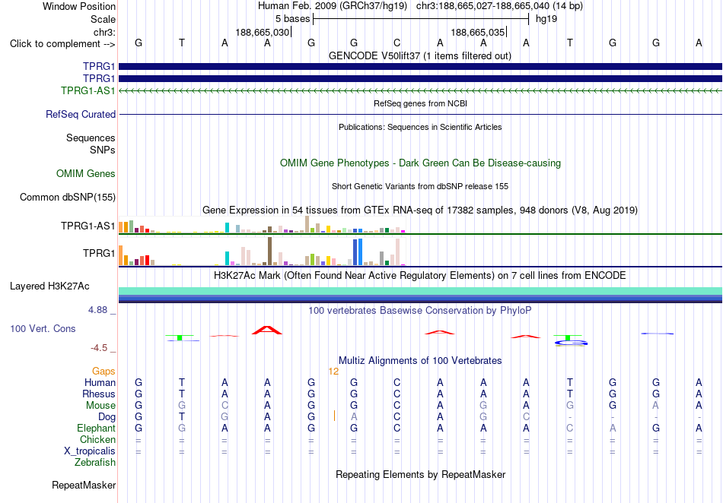The width and height of the screenshot is (723, 503).
Task: Click the H3K27Ac Mark track title
Action: pos(420,276)
